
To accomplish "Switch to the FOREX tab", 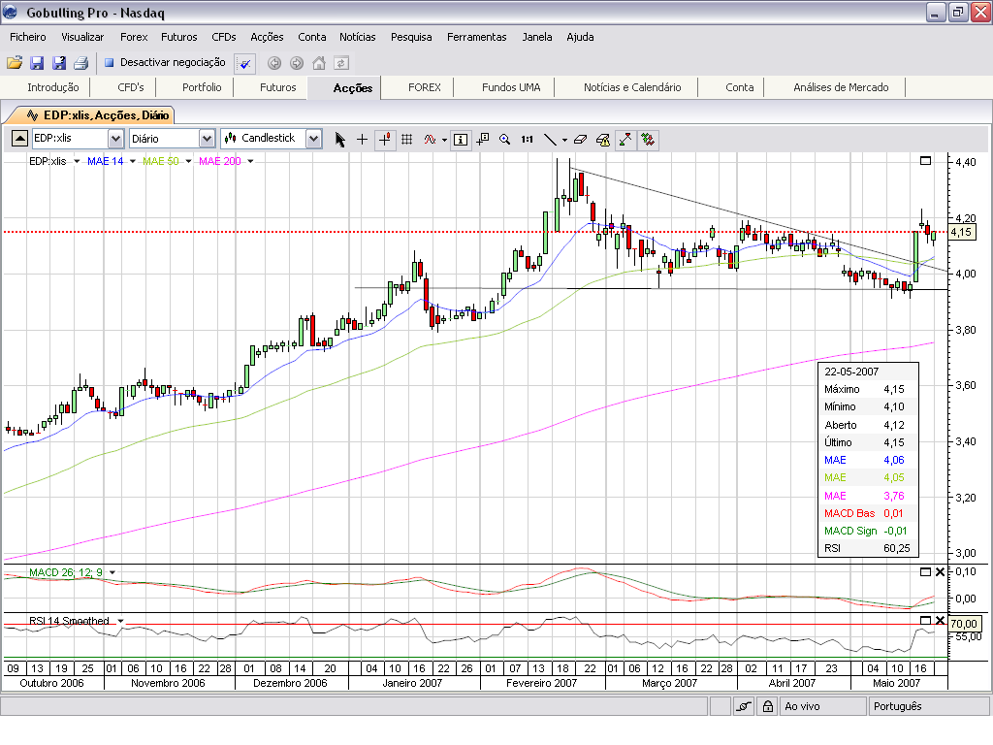I will [x=424, y=87].
